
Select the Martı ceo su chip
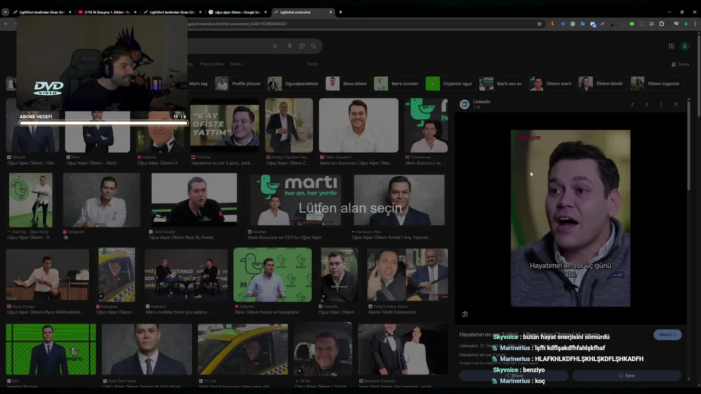tap(501, 84)
